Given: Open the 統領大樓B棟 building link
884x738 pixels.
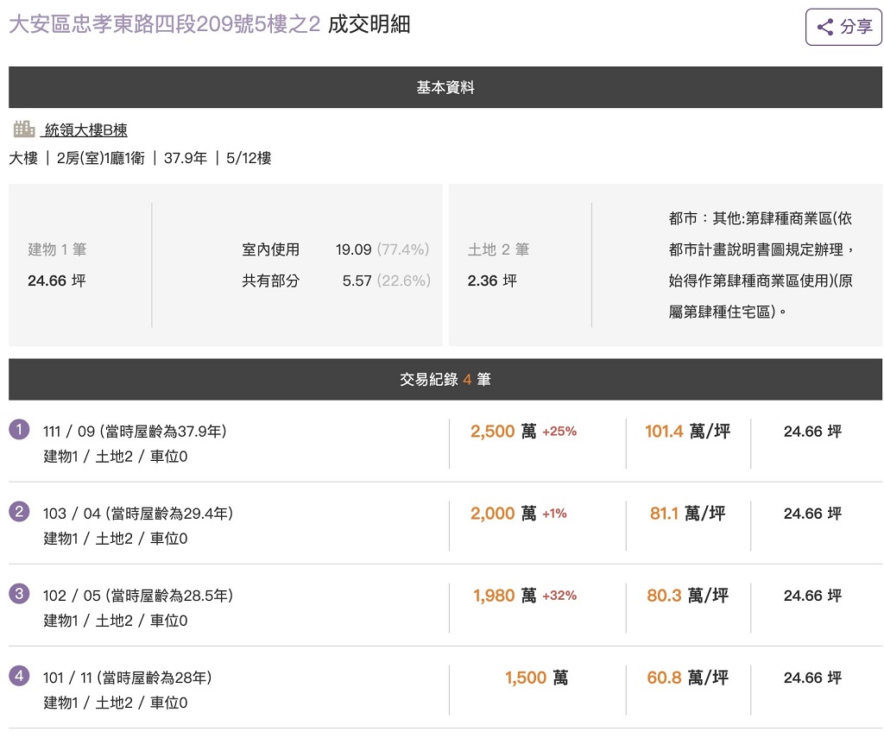Looking at the screenshot, I should (85, 130).
